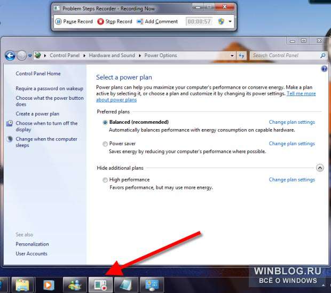Open Windows Explorer from the taskbar
This screenshot has width=331, height=293.
coord(22,285)
